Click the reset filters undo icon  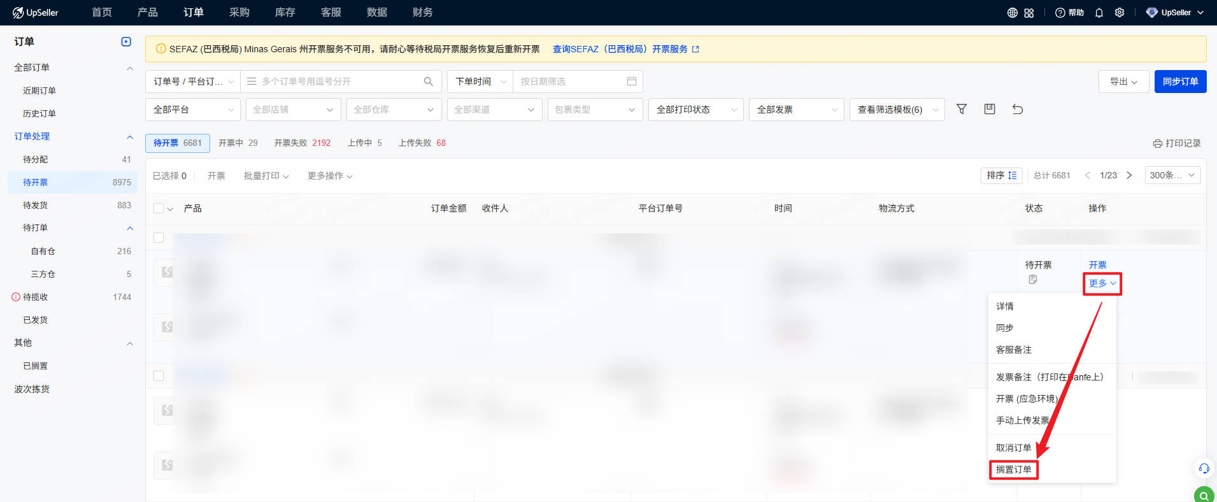1018,110
